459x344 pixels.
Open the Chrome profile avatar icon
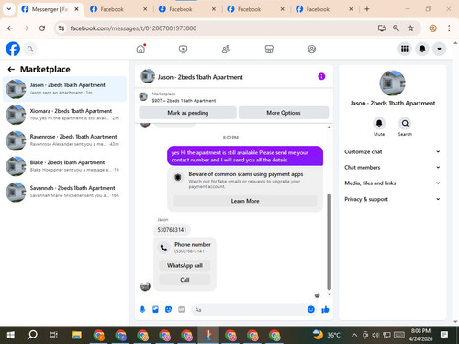(432, 28)
